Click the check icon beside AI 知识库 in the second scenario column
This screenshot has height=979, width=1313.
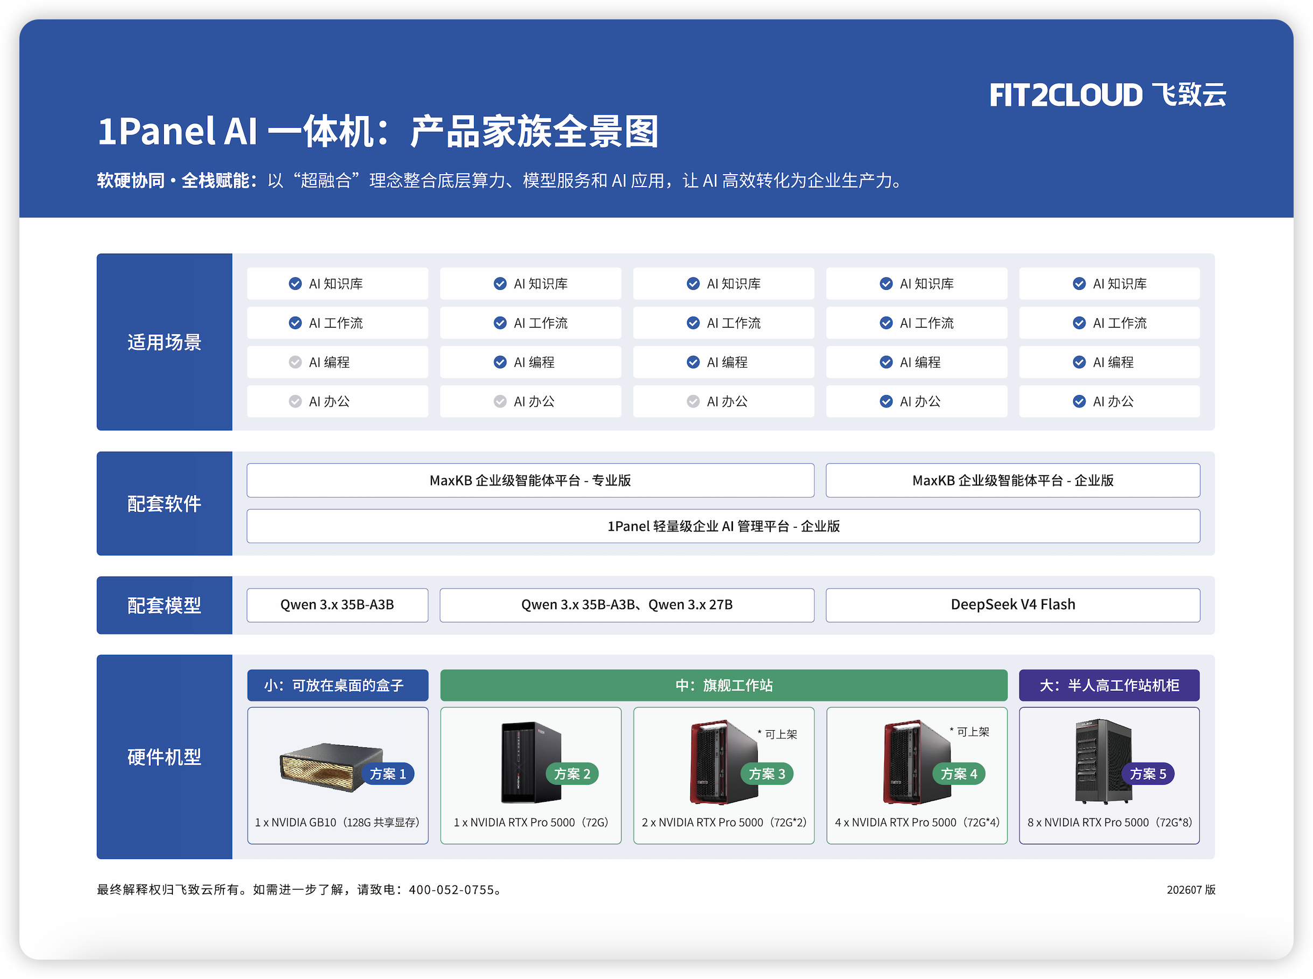click(x=500, y=284)
